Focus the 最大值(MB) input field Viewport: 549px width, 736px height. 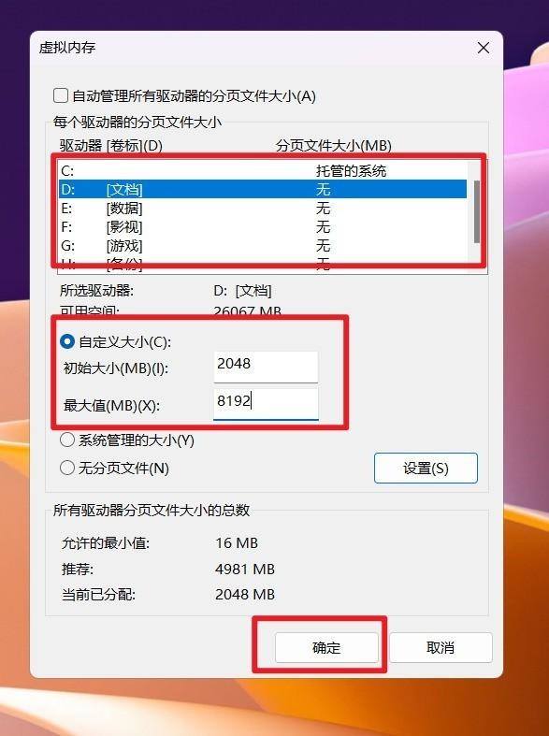click(266, 403)
